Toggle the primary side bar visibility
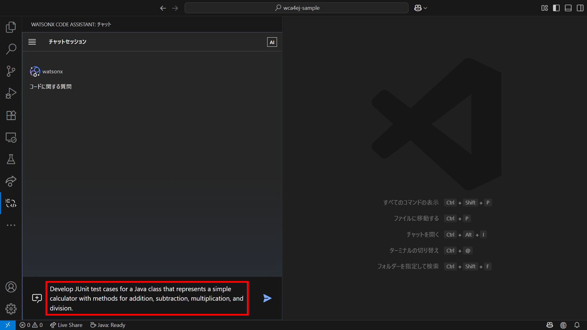 tap(556, 8)
